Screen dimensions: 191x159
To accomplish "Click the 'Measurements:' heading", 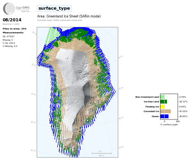I will point(13,33).
